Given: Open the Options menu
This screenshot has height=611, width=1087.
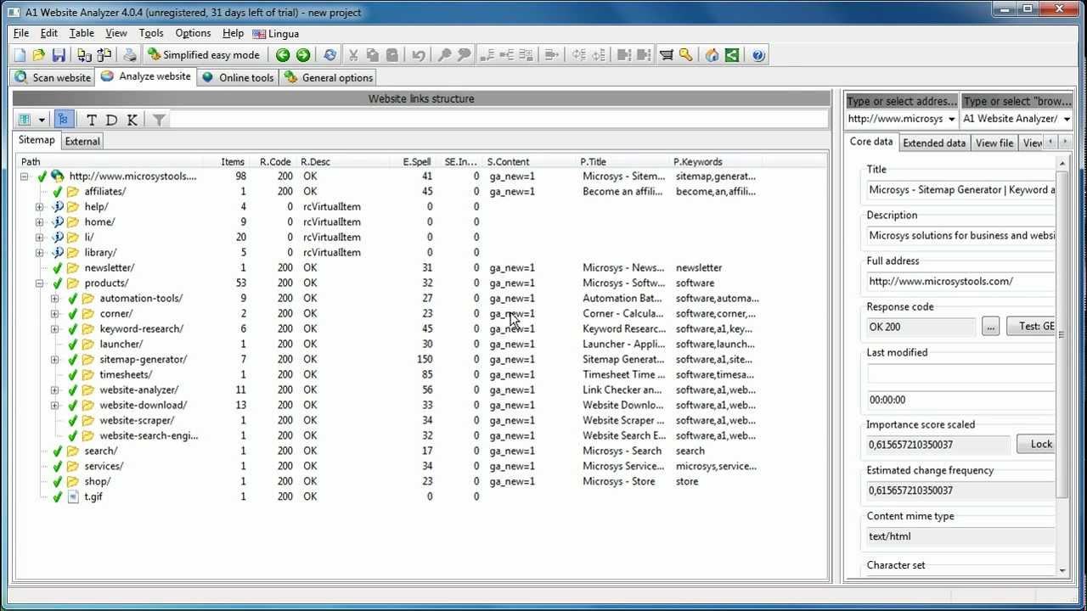Looking at the screenshot, I should 193,33.
